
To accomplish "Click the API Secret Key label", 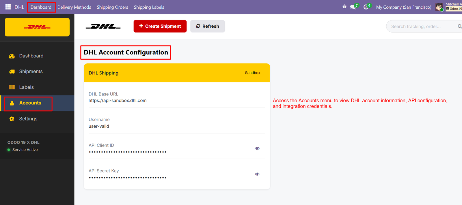I will click(104, 171).
